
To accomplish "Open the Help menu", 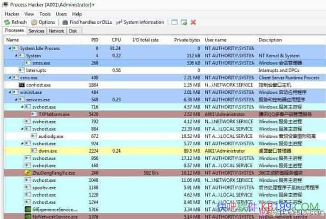I will [x=77, y=14].
